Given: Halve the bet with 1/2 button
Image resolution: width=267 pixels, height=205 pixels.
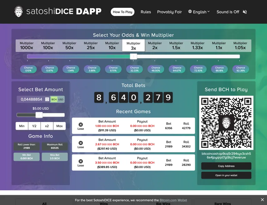Looking at the screenshot, I should (34, 126).
